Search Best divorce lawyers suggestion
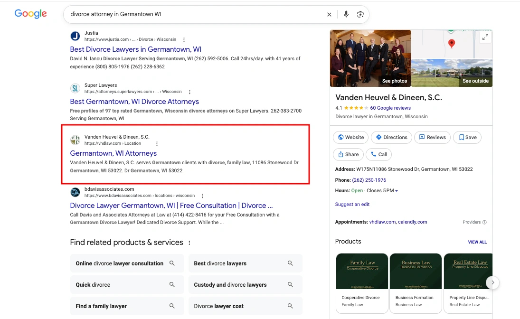520x319 pixels. [x=245, y=263]
